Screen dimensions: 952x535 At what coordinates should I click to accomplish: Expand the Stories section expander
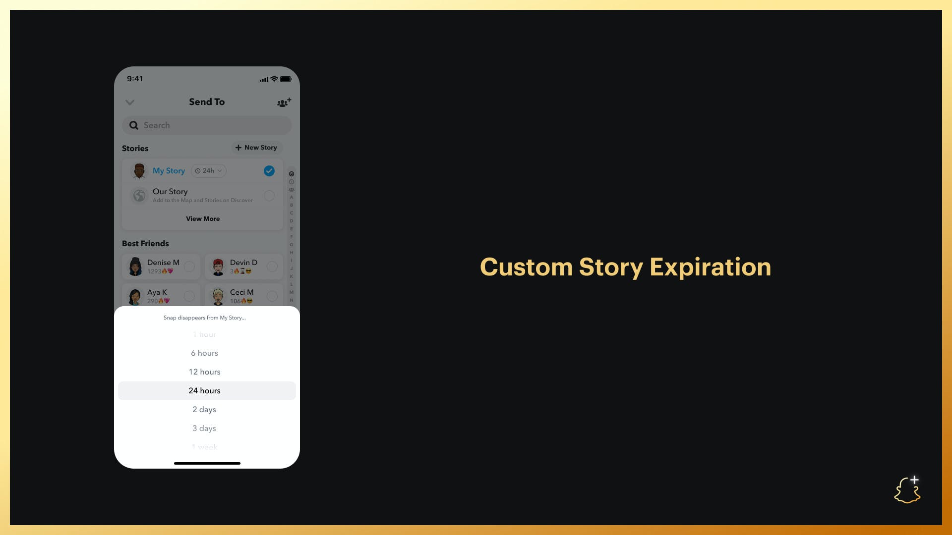203,218
